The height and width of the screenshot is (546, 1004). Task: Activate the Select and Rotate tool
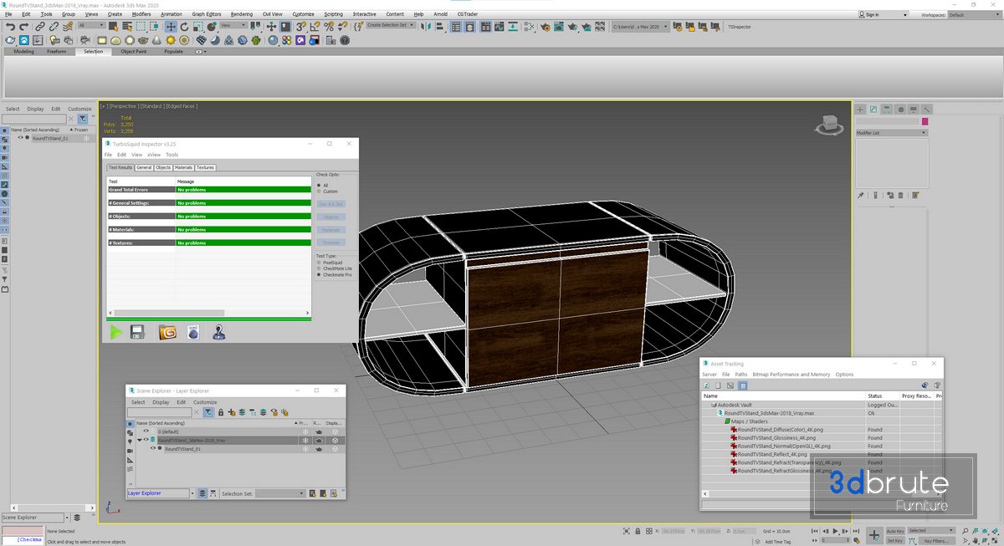[x=184, y=27]
